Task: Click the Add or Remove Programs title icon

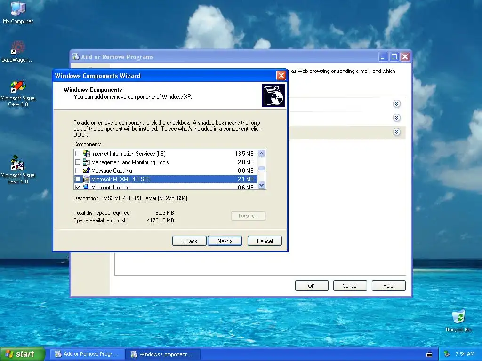Action: 76,57
